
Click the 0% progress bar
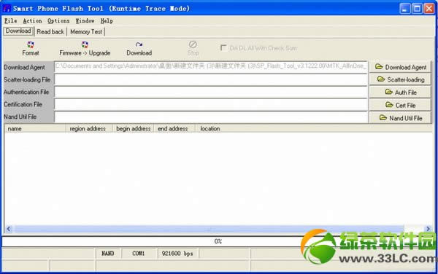pos(218,241)
